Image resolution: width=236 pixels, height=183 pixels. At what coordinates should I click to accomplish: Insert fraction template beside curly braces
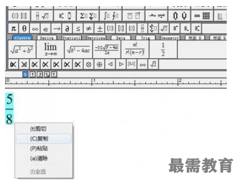tap(142, 28)
